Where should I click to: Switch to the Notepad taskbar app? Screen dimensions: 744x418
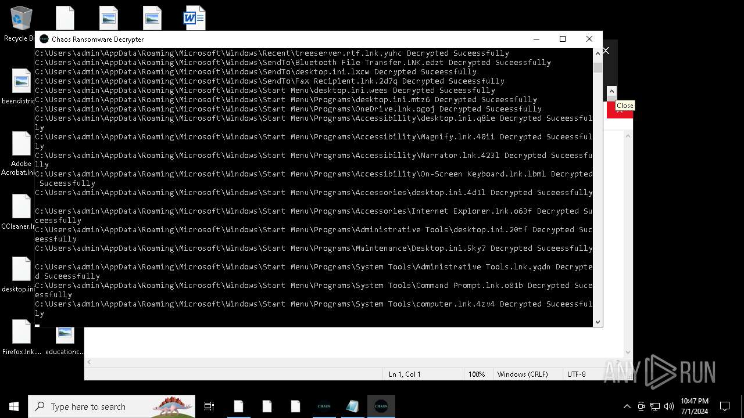tap(352, 406)
